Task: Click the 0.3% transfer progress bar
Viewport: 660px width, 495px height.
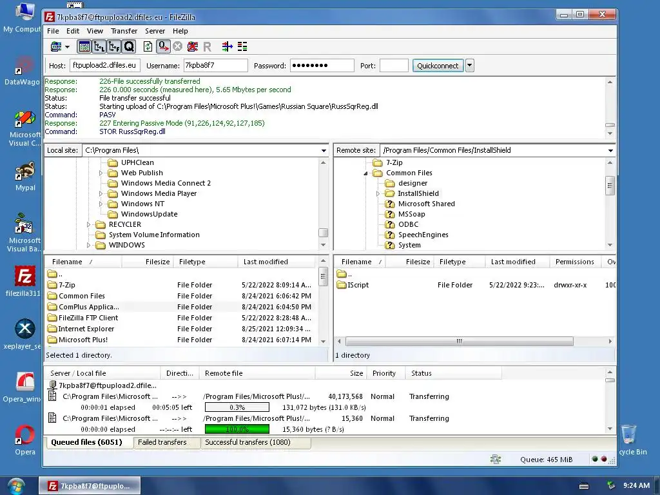Action: [x=237, y=407]
